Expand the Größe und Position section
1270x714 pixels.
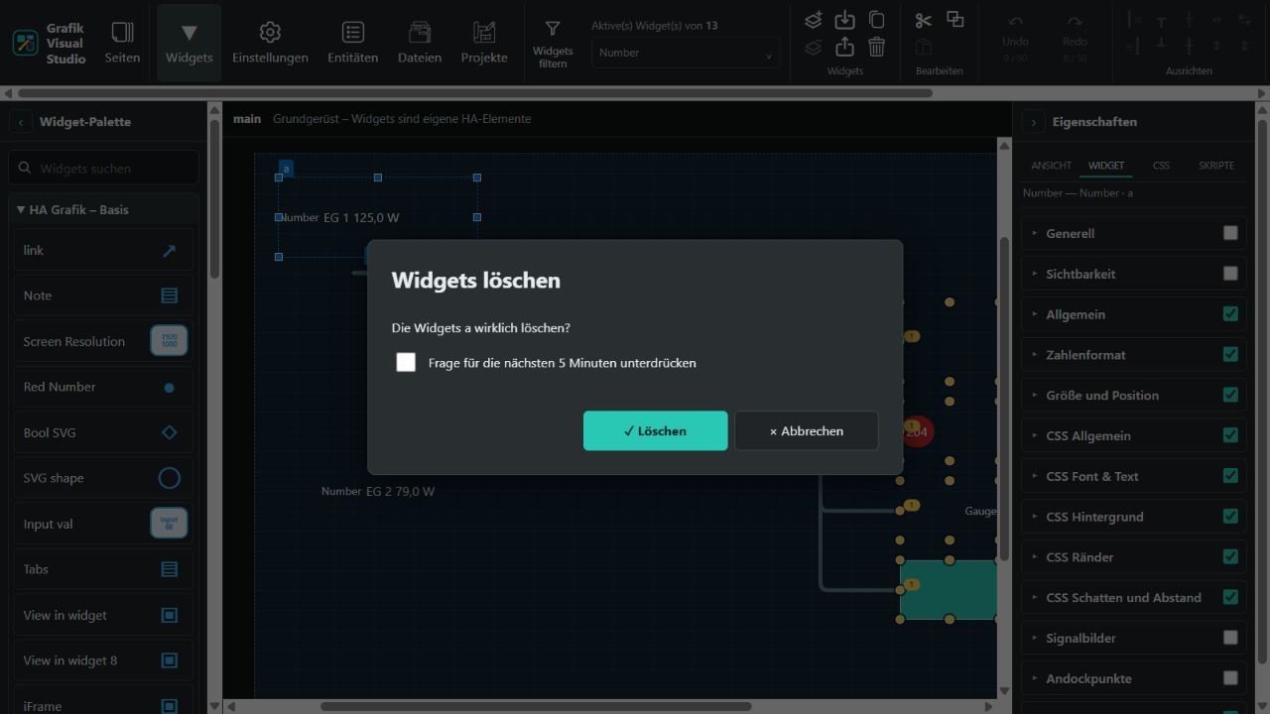(x=1133, y=395)
